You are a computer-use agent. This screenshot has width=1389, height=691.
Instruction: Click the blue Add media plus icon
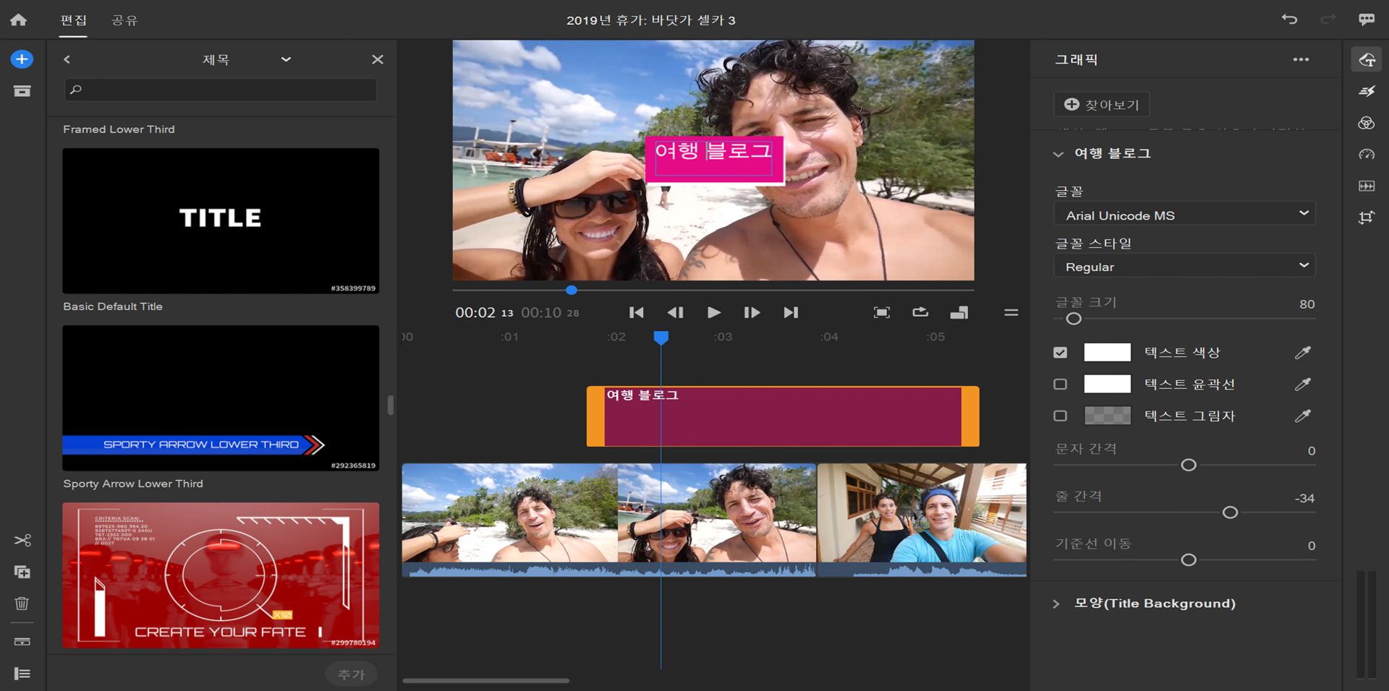pos(22,59)
